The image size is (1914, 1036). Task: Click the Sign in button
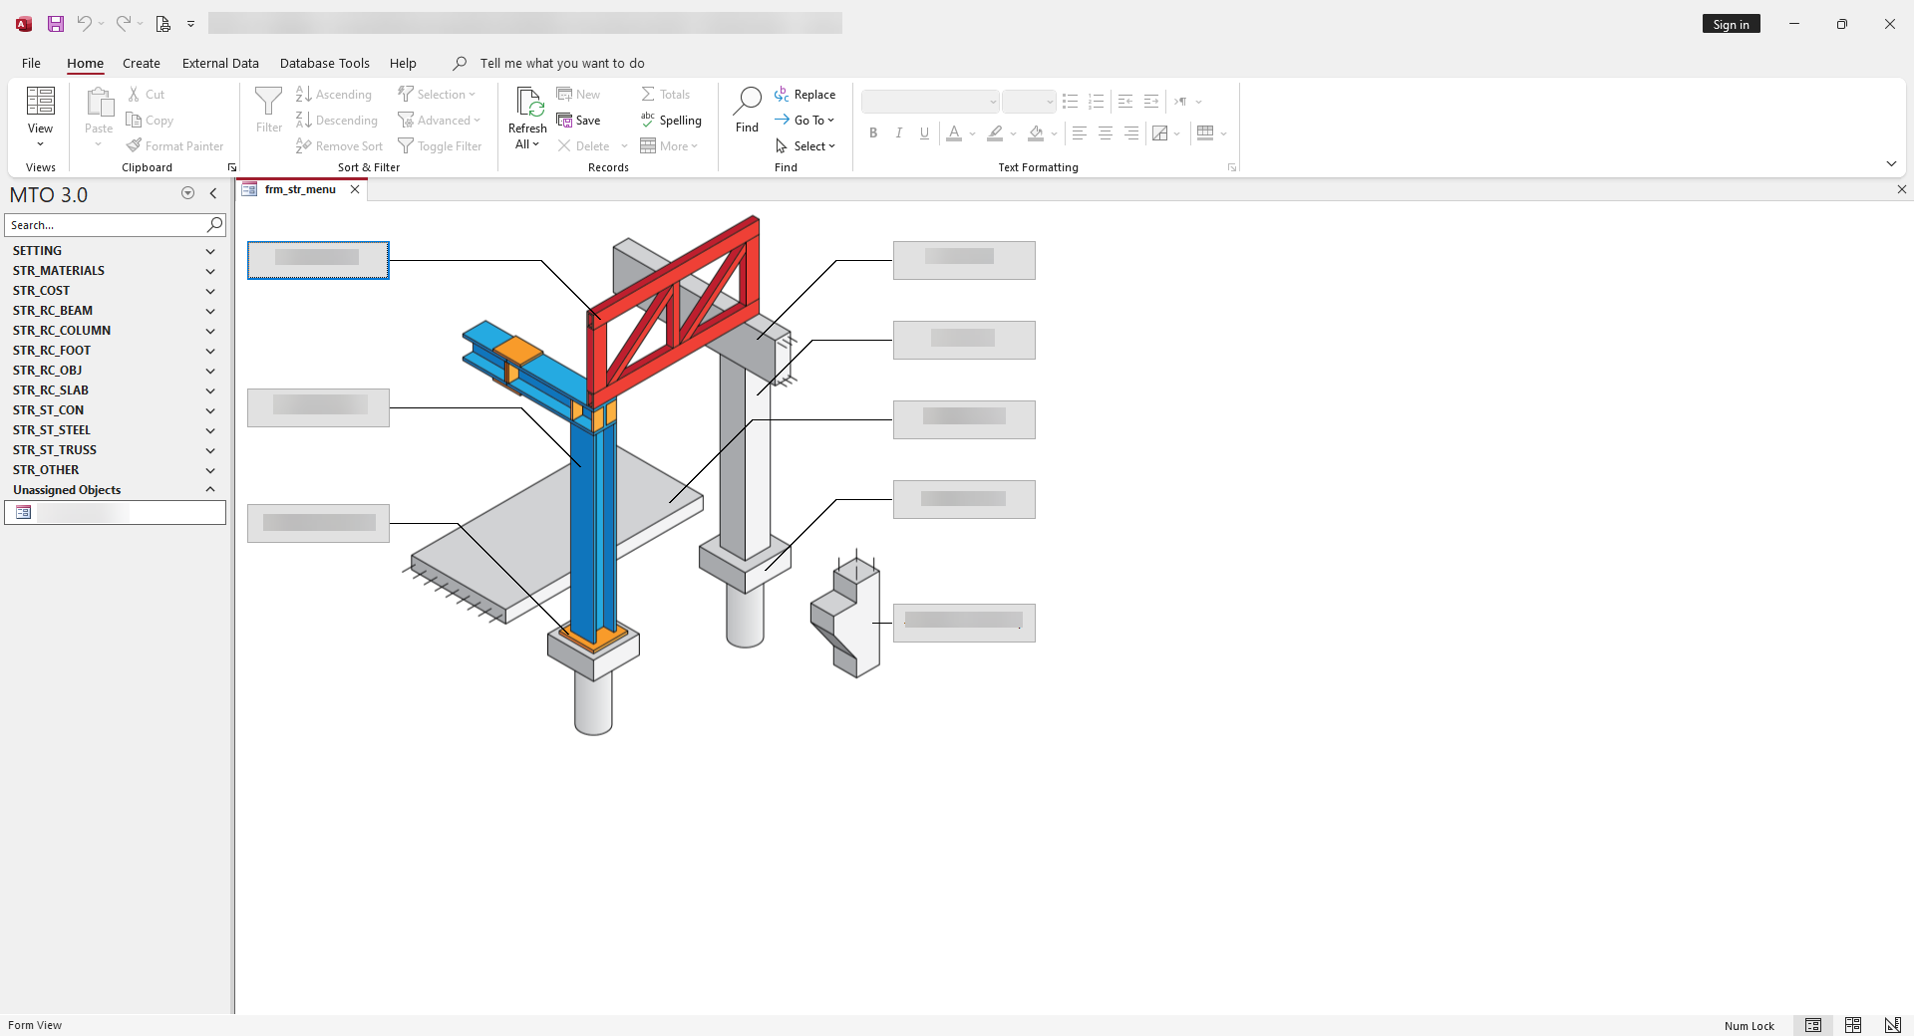(x=1731, y=24)
